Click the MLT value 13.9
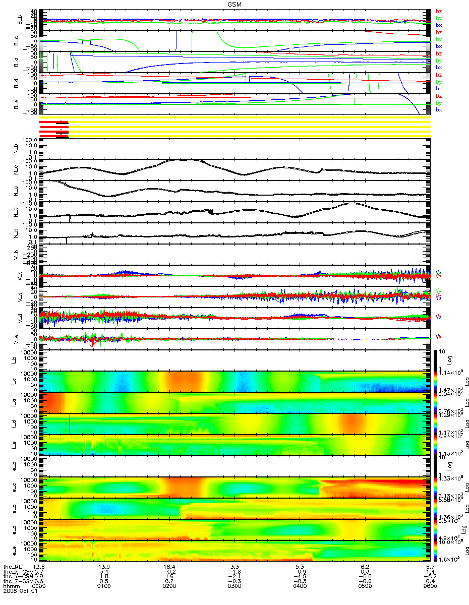 click(104, 567)
